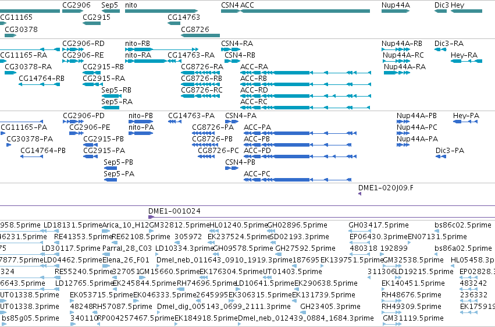Select protein CG14763-PA label
The image size is (495, 327).
191,116
